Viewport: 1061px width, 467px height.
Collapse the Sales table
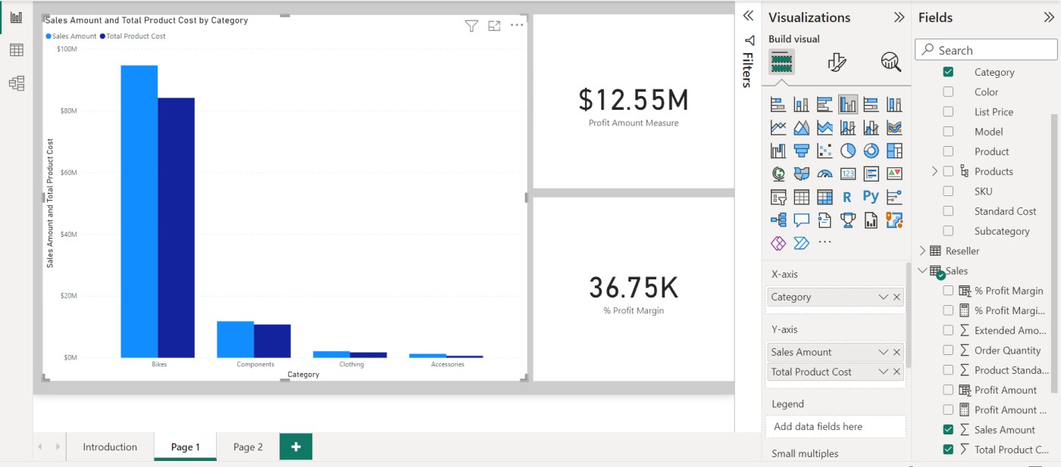(923, 270)
